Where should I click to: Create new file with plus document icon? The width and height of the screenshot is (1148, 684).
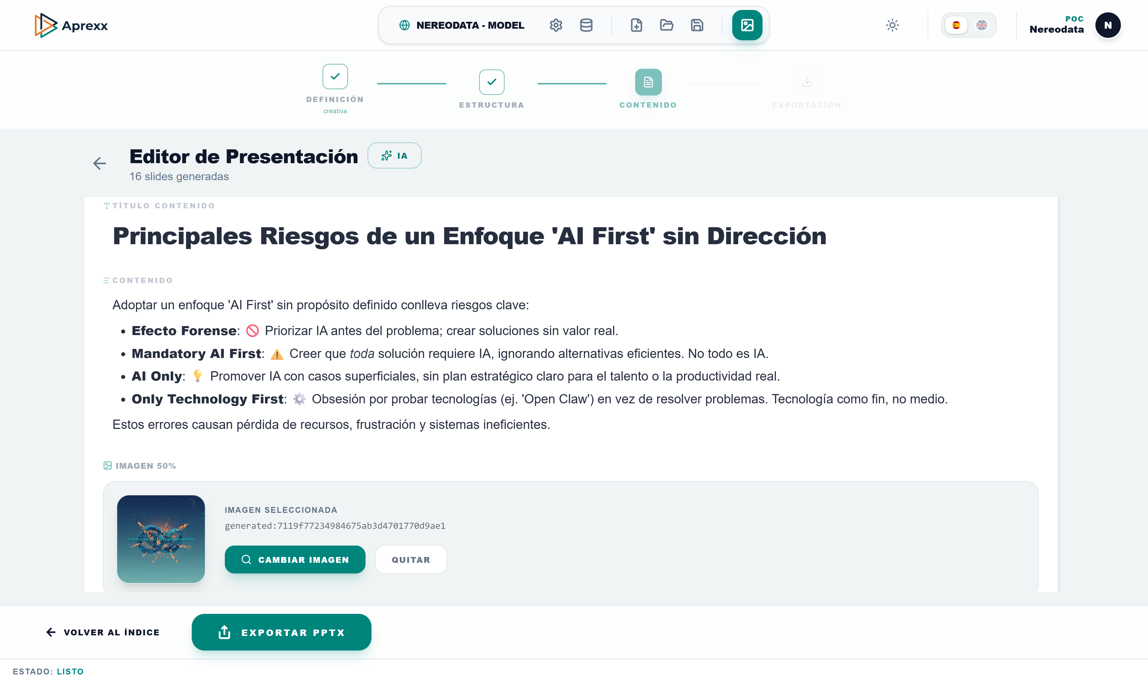(x=636, y=25)
